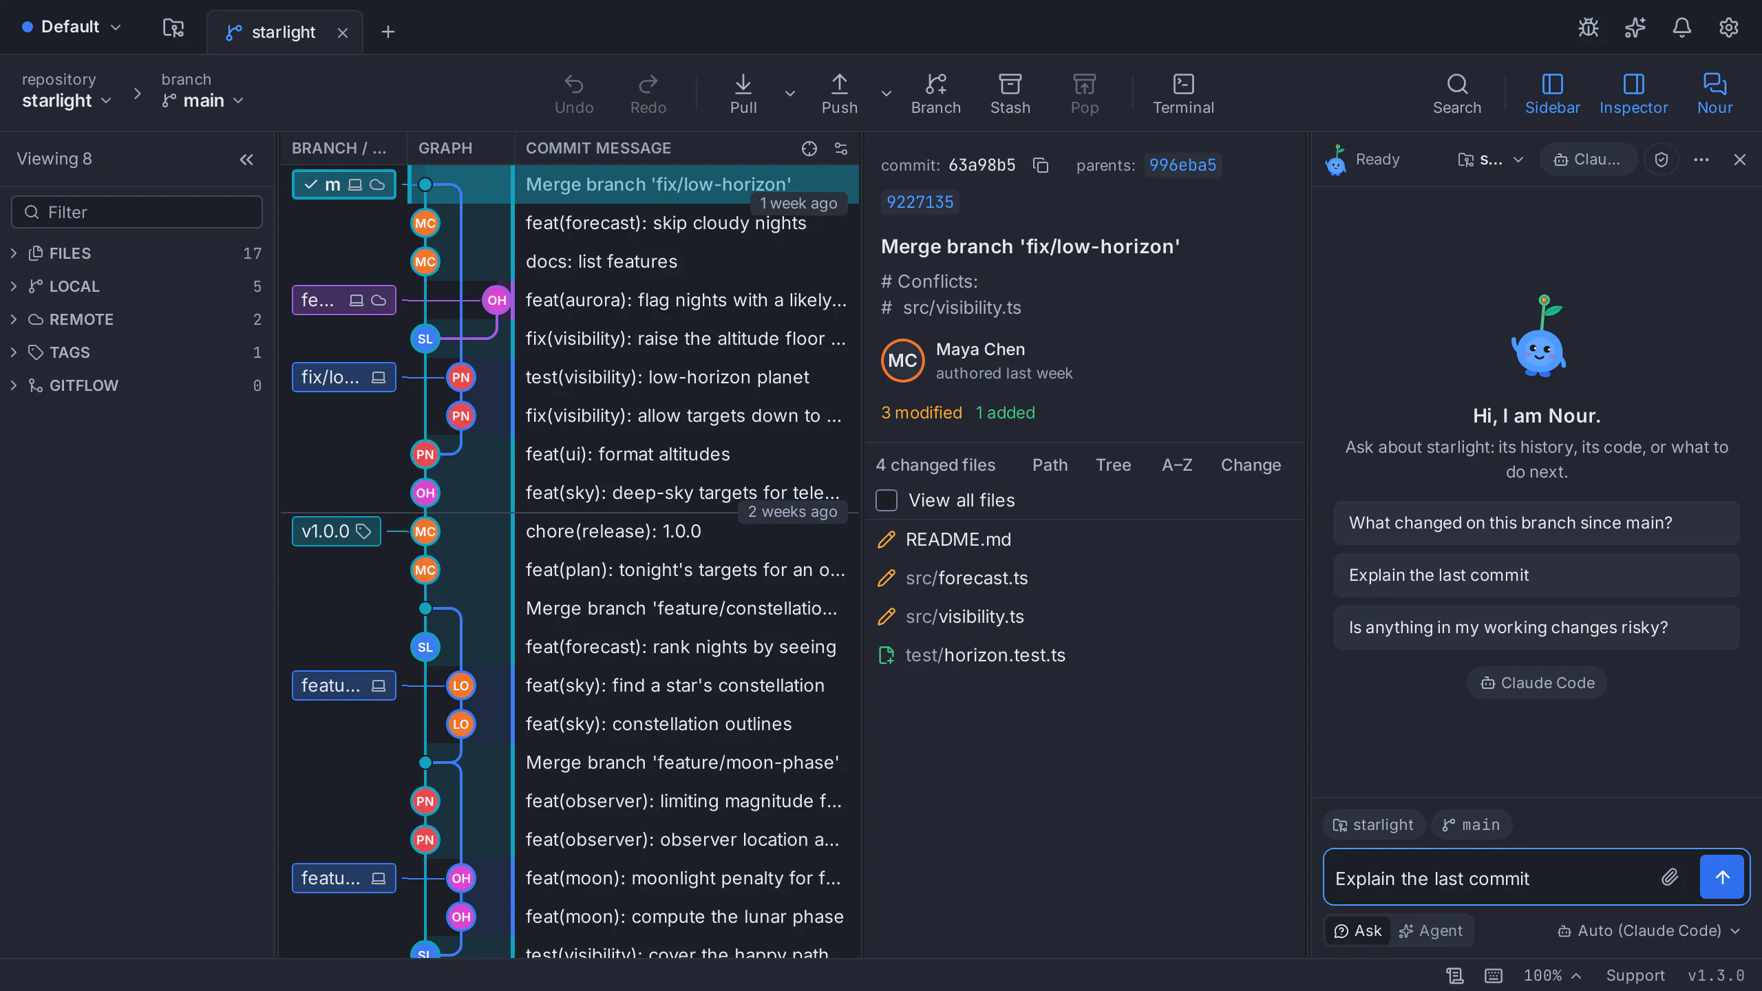1762x991 pixels.
Task: Click the Undo toolbar icon
Action: point(574,94)
